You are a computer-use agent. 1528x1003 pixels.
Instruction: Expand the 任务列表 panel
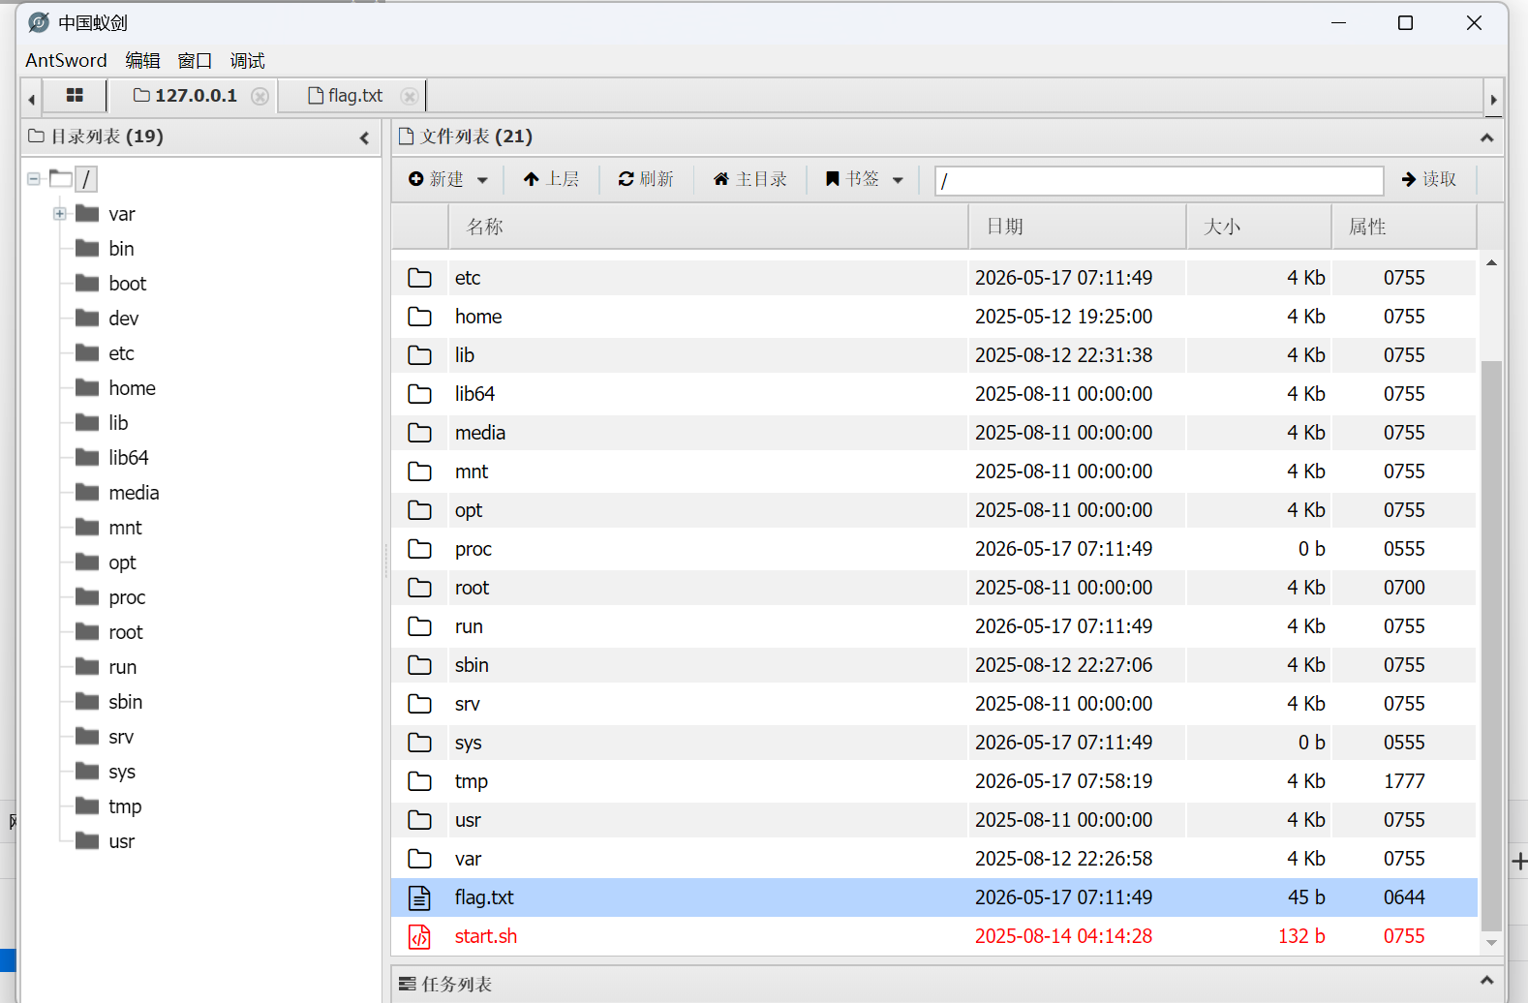coord(1486,981)
